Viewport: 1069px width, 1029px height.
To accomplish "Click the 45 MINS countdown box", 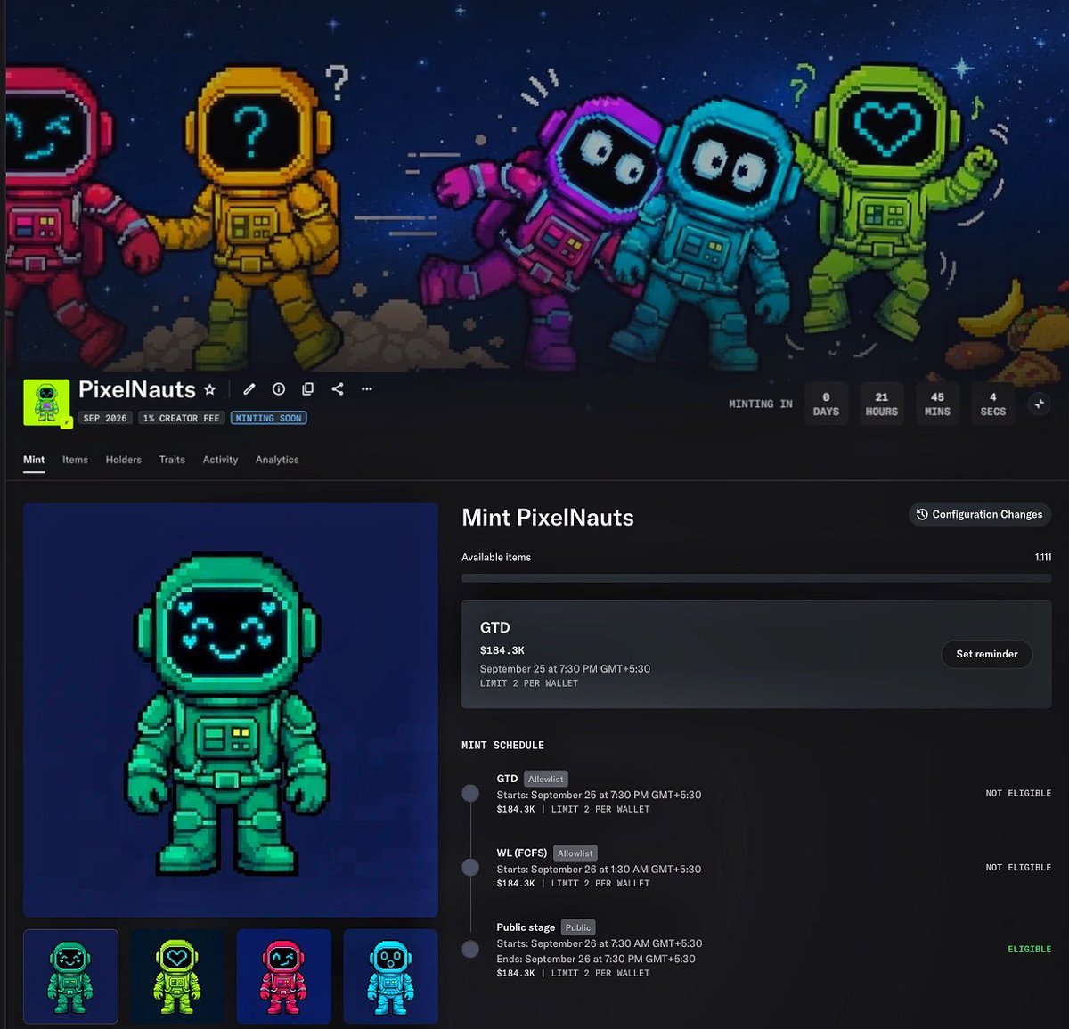I will (x=937, y=404).
